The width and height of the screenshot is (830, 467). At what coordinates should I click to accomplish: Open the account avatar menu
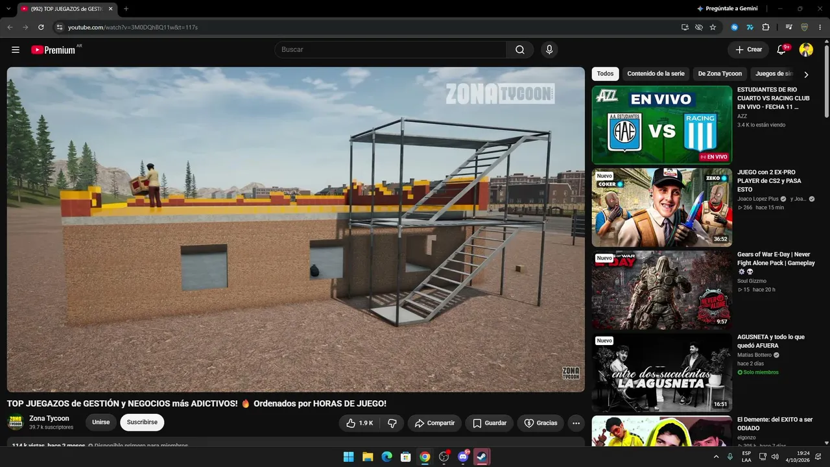(x=806, y=50)
